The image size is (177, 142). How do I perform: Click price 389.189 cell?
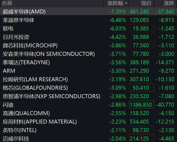click(139, 62)
